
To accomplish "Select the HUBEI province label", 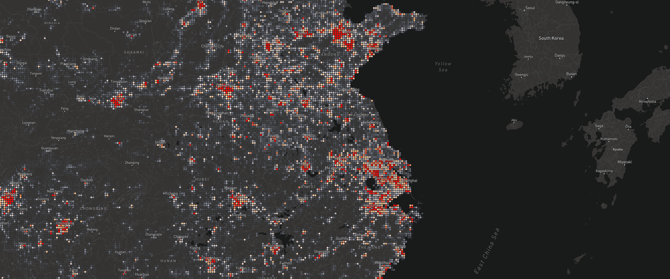I will (x=202, y=179).
